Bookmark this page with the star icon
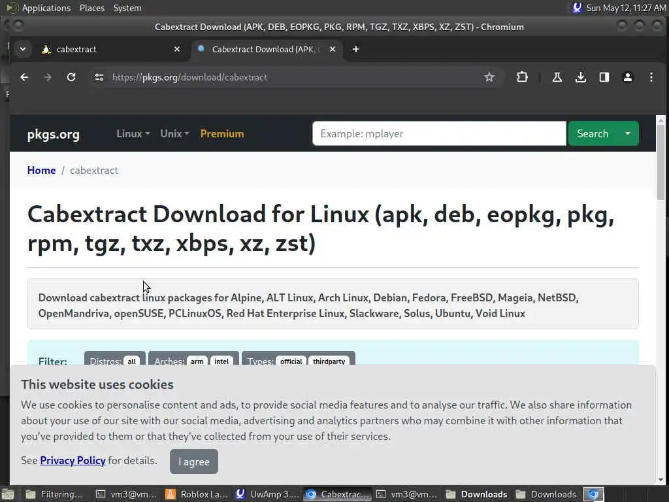 pos(489,77)
